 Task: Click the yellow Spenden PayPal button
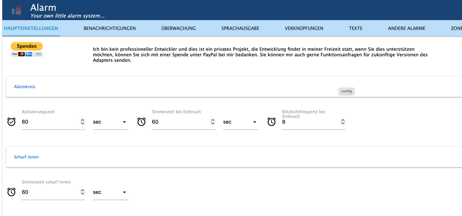click(27, 46)
